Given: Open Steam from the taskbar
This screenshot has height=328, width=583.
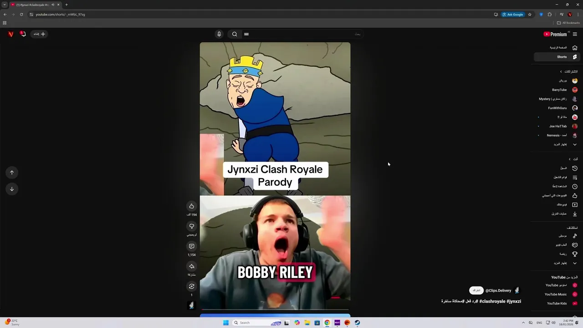Looking at the screenshot, I should 357,323.
